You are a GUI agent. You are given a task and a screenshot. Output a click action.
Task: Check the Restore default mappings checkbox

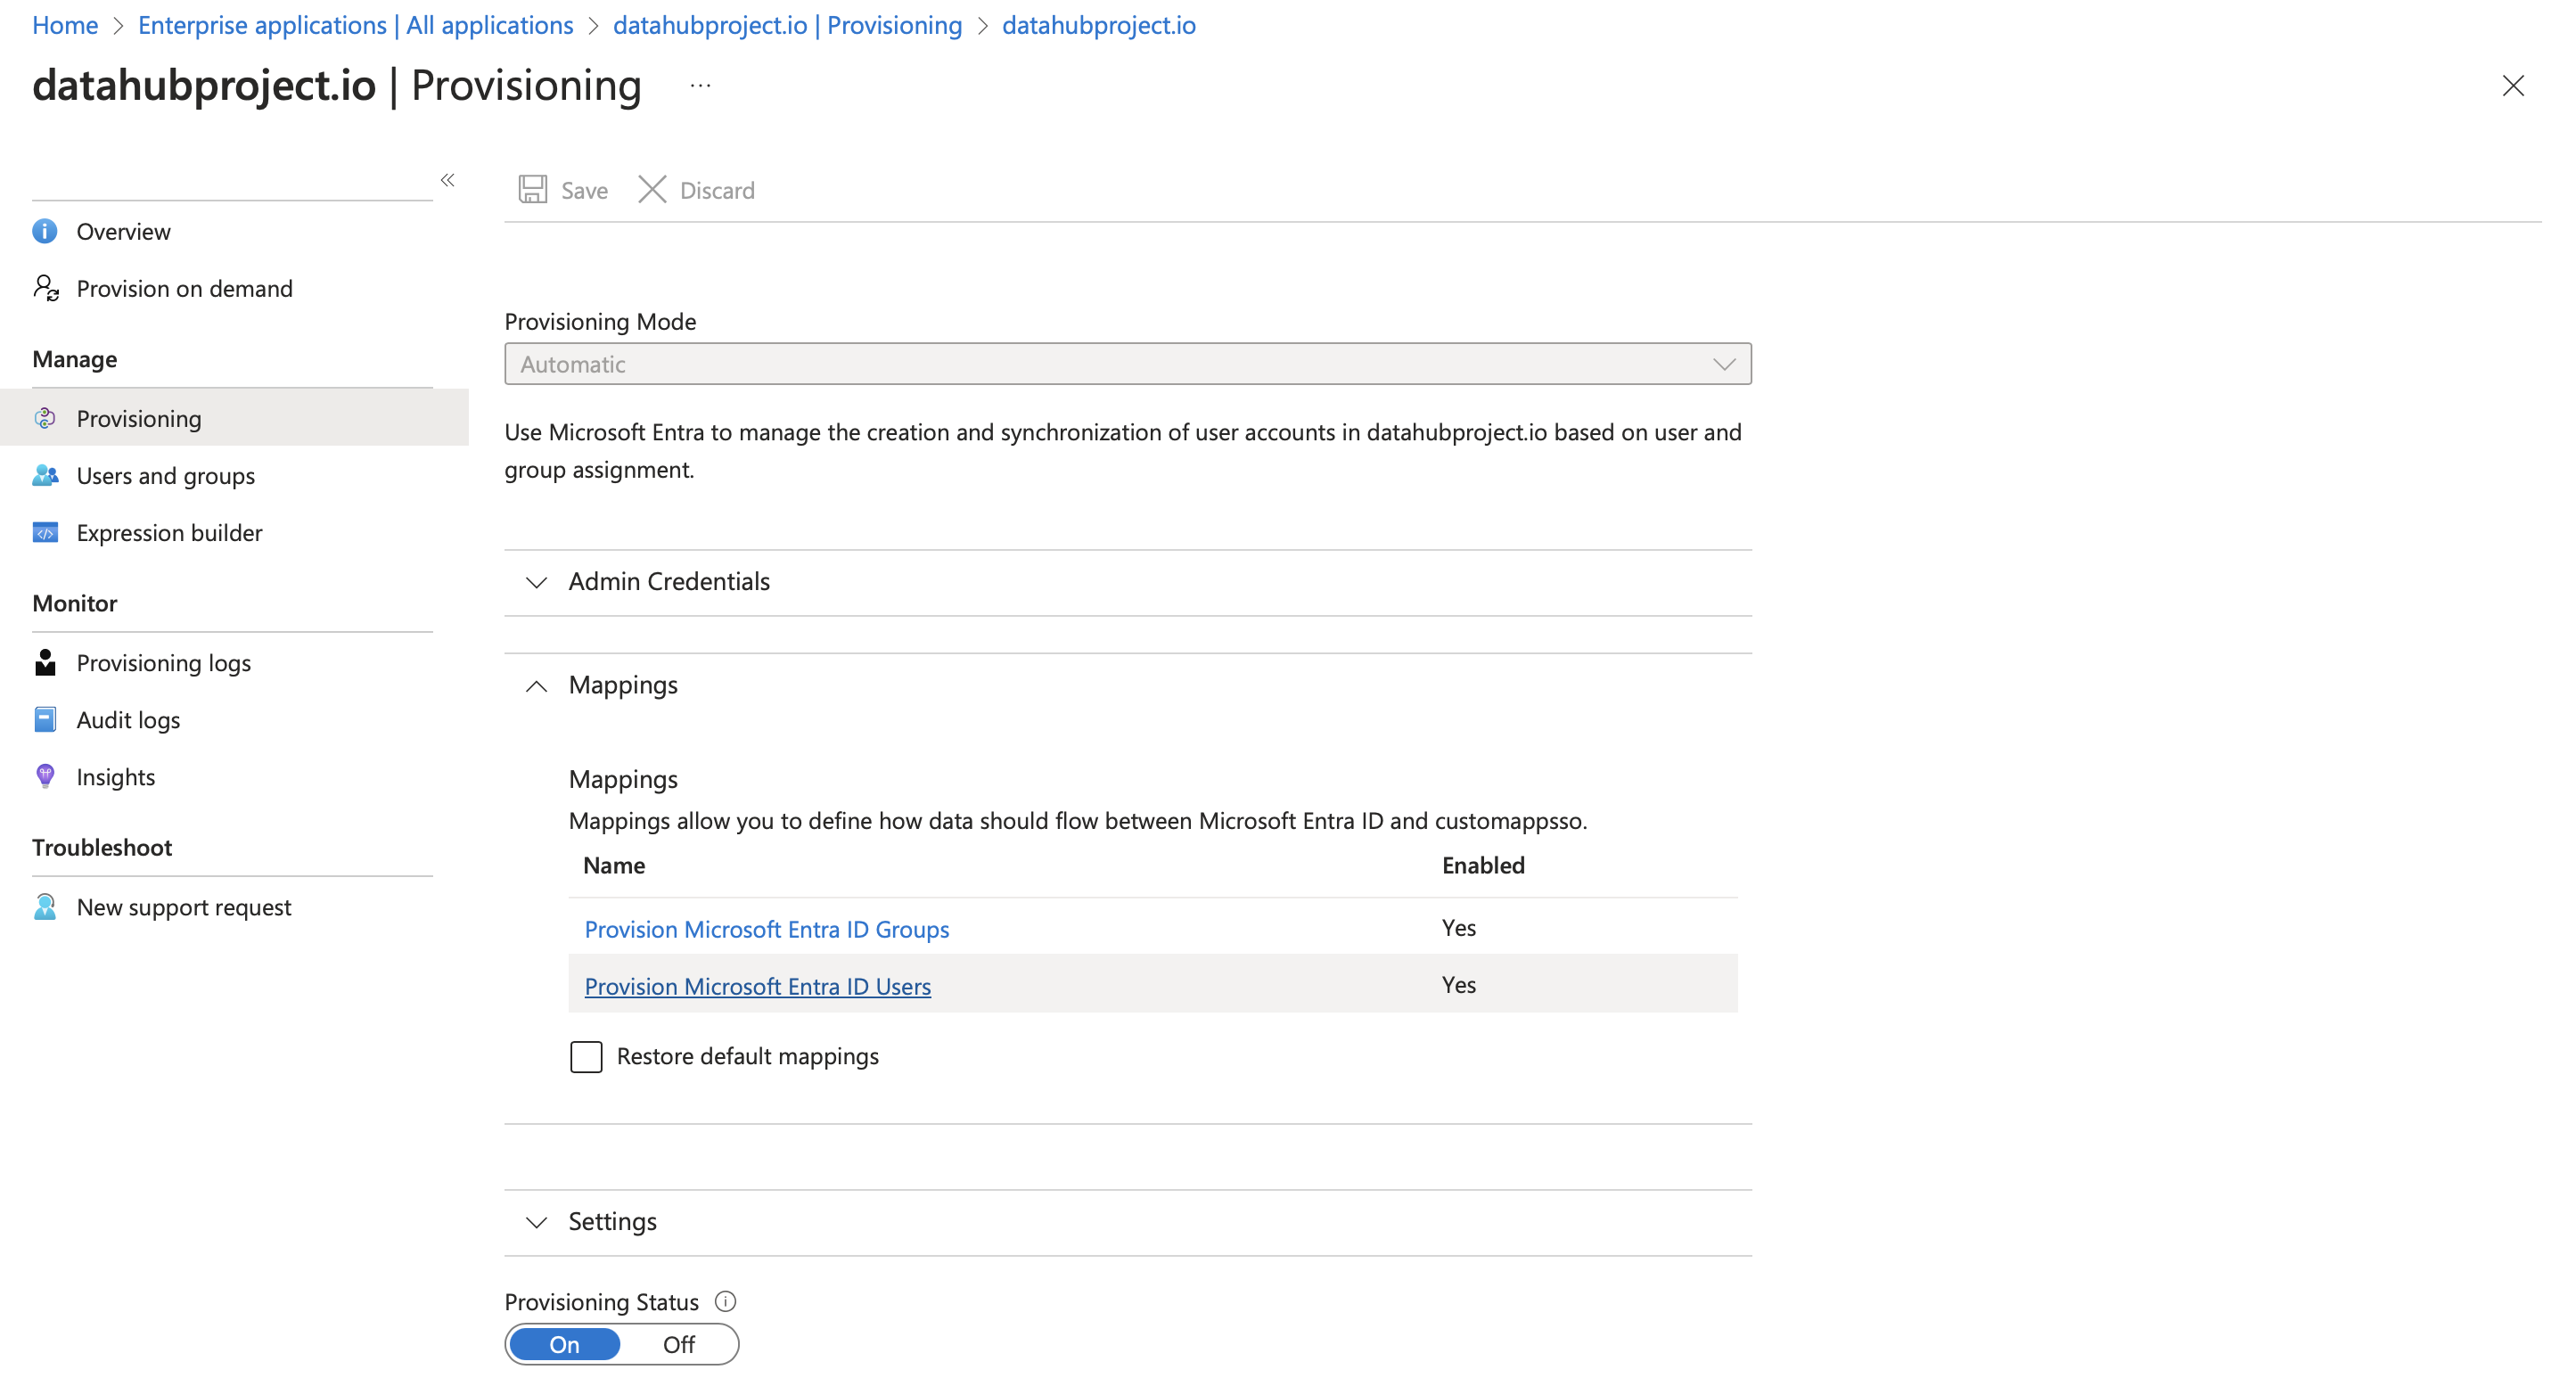point(586,1056)
